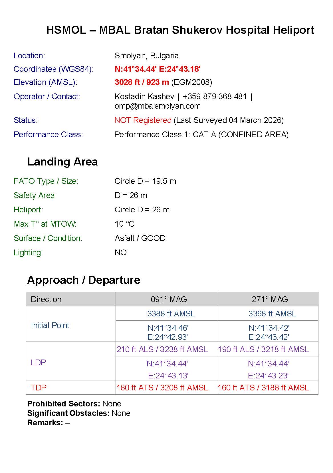
Task: Select the "Coordinates (WGS84):" label
Action: [54, 69]
